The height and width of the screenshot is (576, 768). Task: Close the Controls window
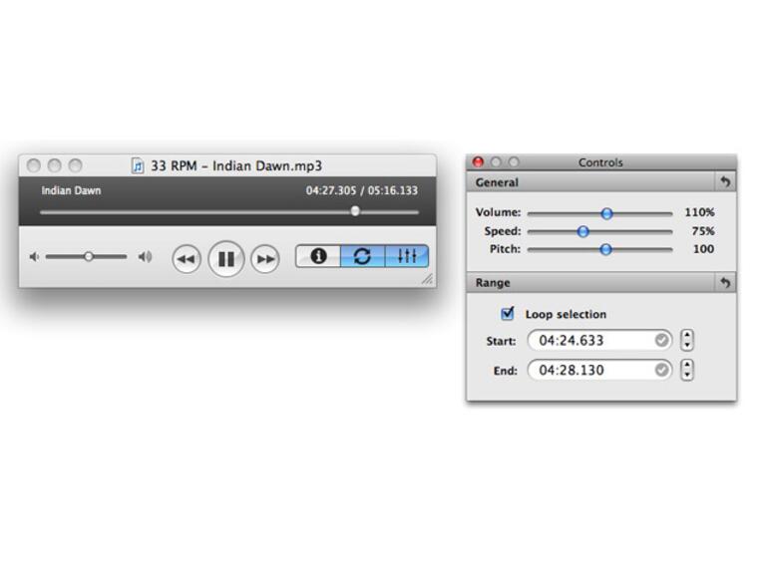coord(478,162)
